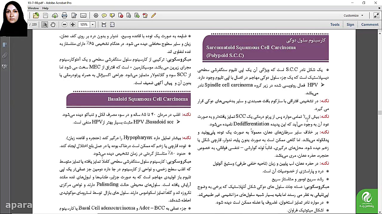This screenshot has height=214, width=382.
Task: Toggle fit page width view
Action: (104, 24)
